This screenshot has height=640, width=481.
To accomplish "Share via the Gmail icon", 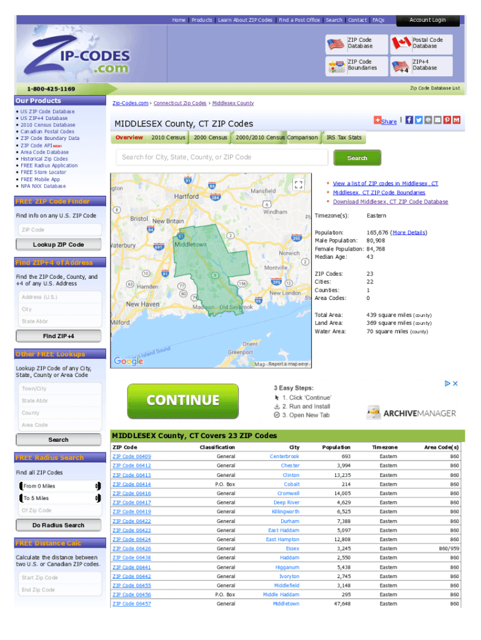I will (457, 120).
